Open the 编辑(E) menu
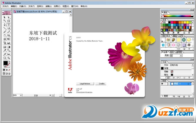196x123 pixels. pos(14,6)
